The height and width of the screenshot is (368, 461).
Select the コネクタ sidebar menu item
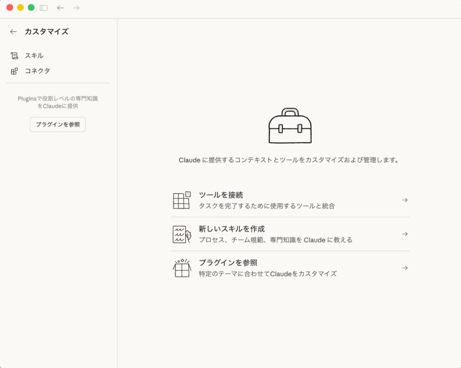37,71
